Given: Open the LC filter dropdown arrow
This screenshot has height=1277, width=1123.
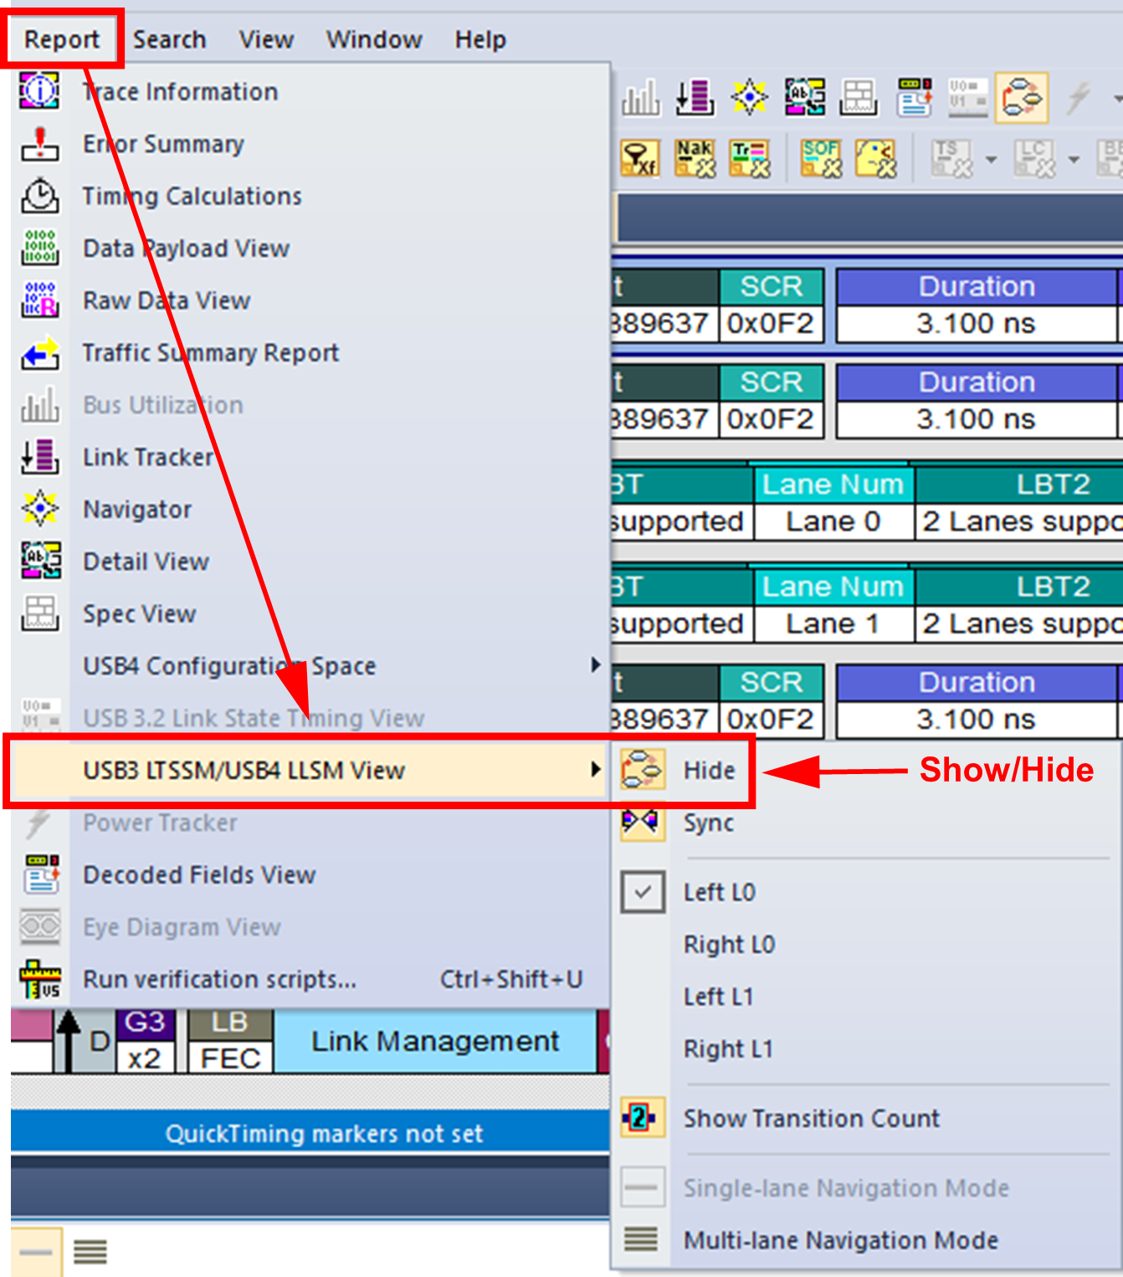Looking at the screenshot, I should coord(1073,158).
